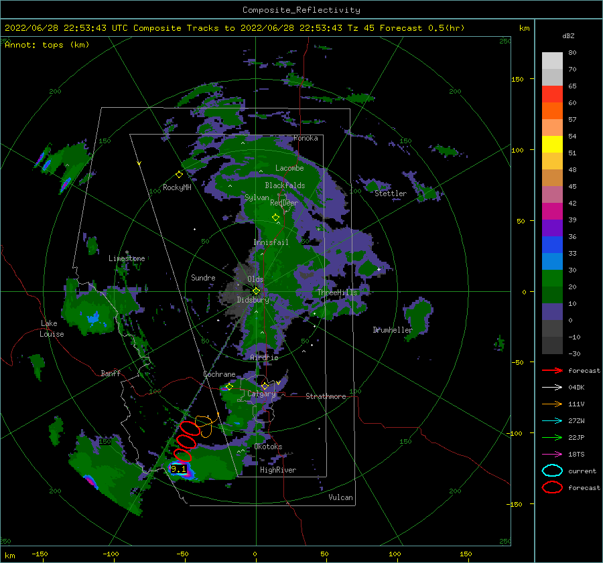Click the orange storm track loop on map
The width and height of the screenshot is (603, 563).
tap(206, 424)
